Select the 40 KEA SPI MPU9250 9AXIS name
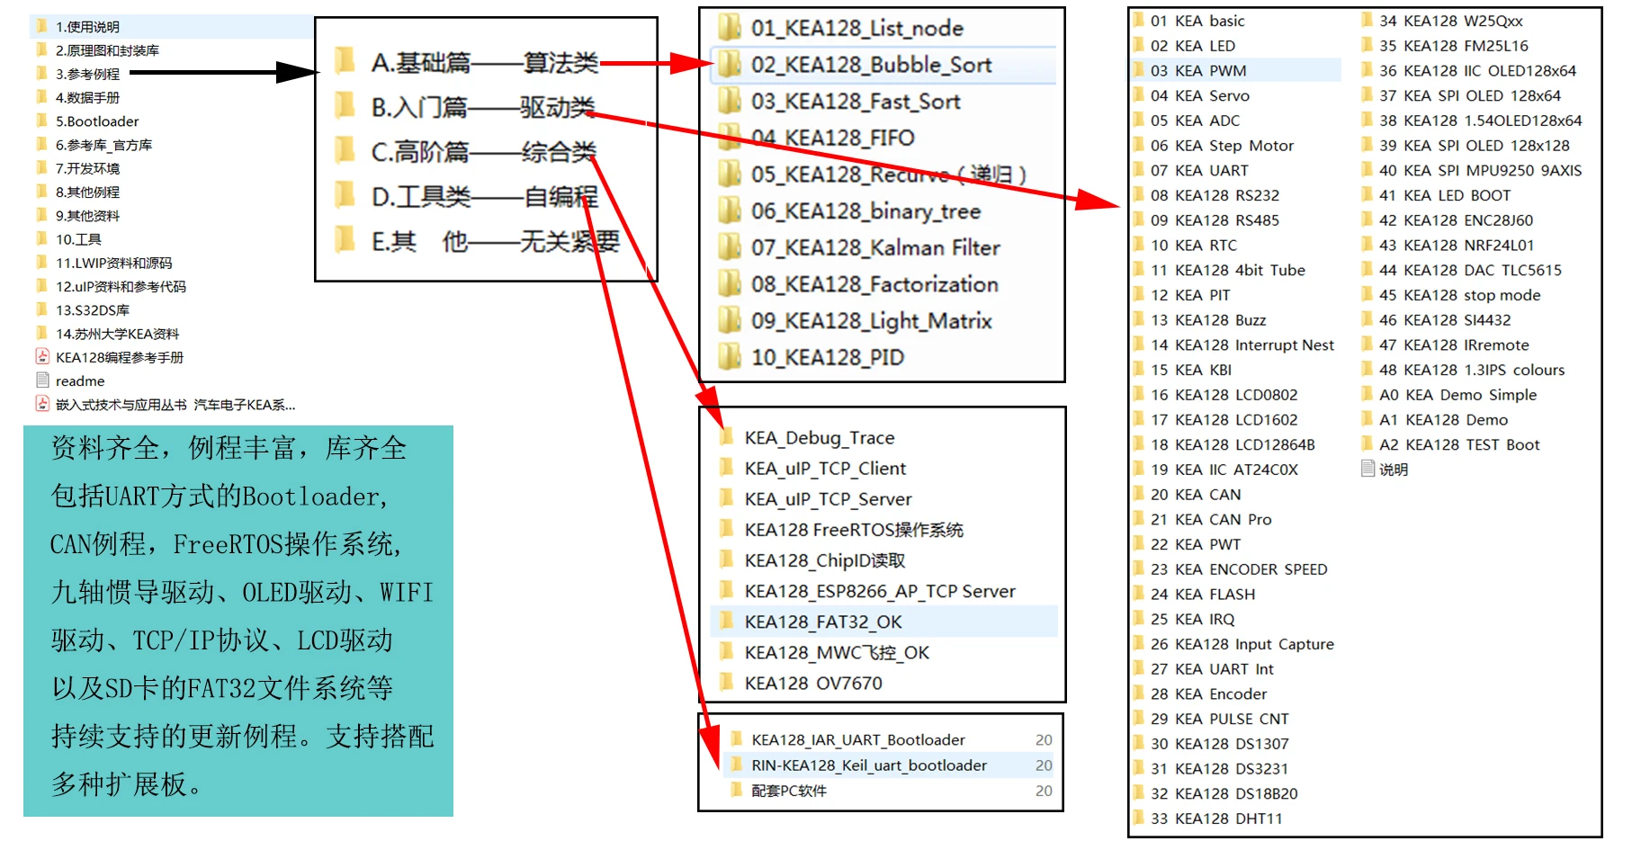 pos(1480,170)
